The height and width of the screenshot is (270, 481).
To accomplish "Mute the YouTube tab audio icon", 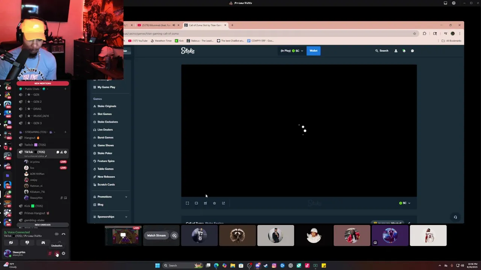I will tap(174, 25).
